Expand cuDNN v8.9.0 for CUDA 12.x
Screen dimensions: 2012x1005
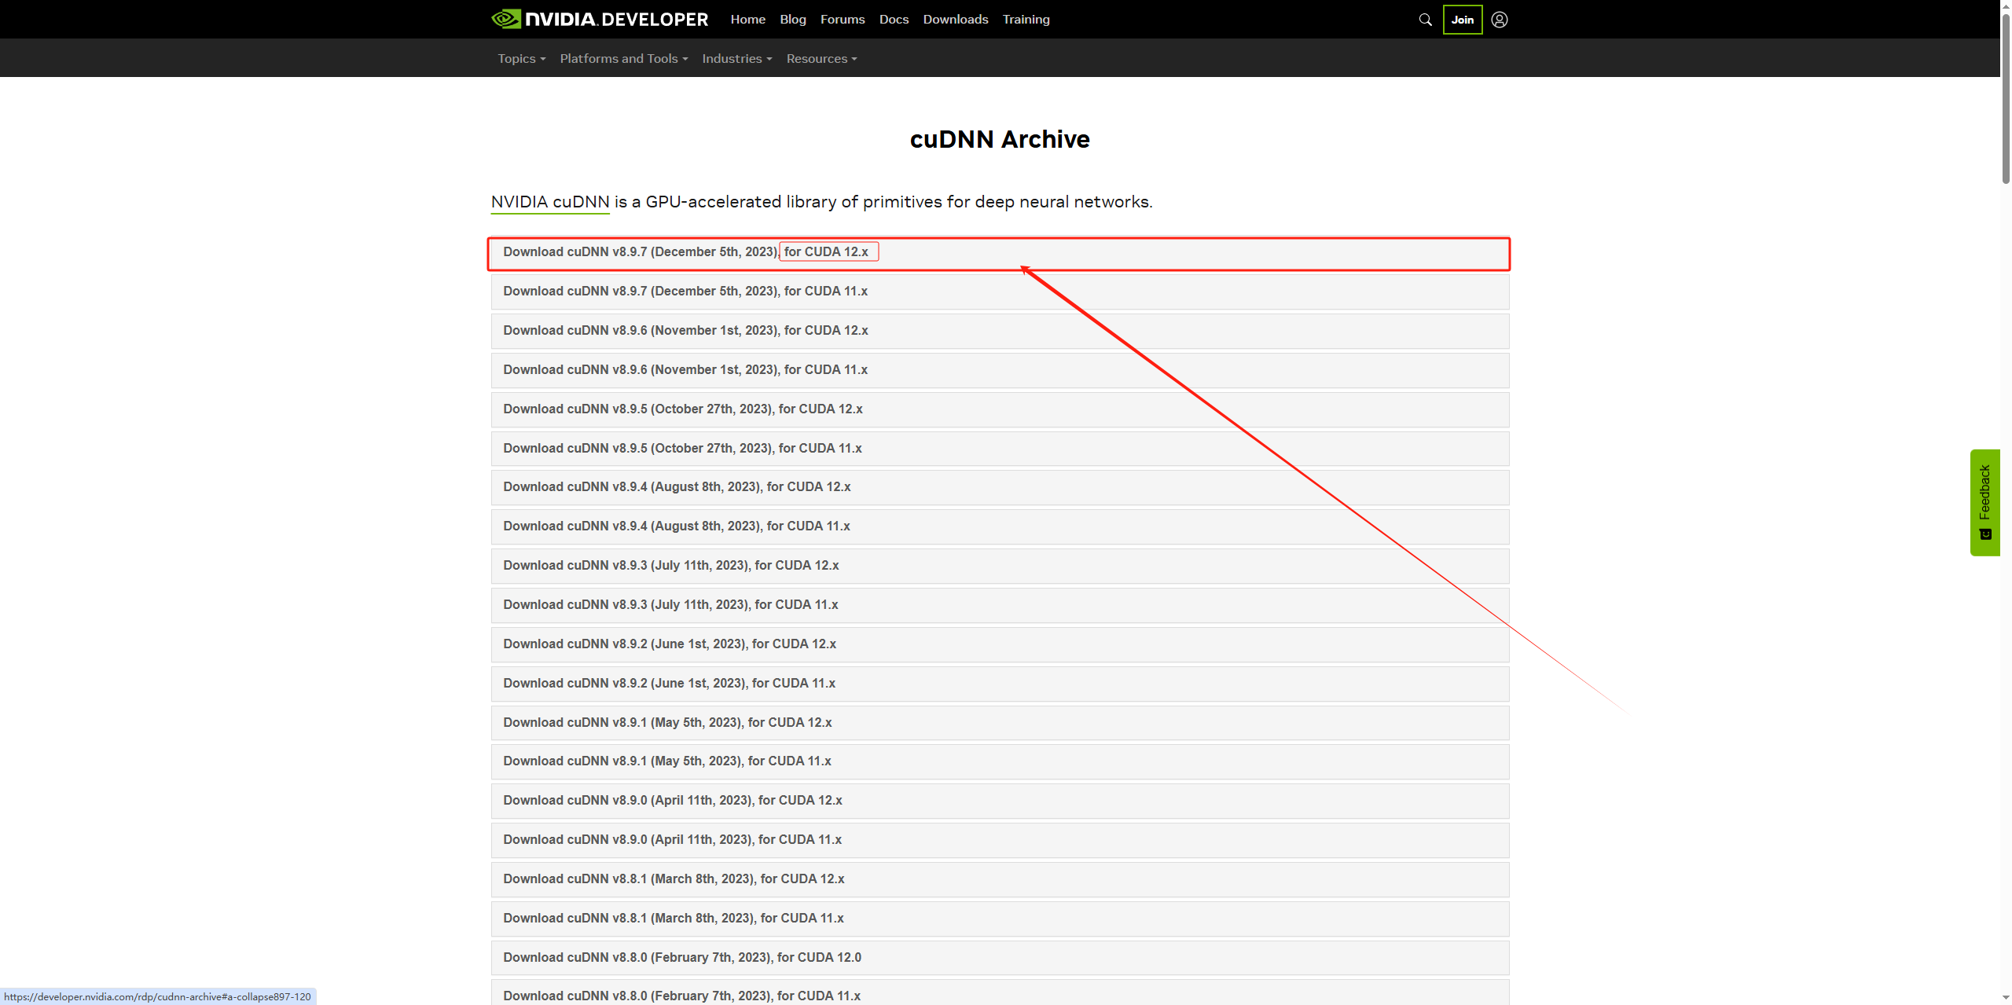point(1000,801)
